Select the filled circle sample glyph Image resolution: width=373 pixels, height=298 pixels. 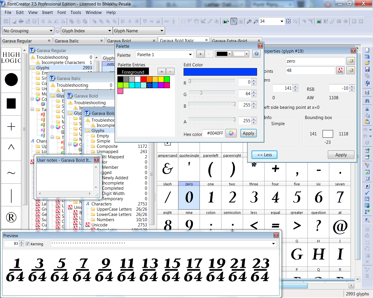click(11, 79)
